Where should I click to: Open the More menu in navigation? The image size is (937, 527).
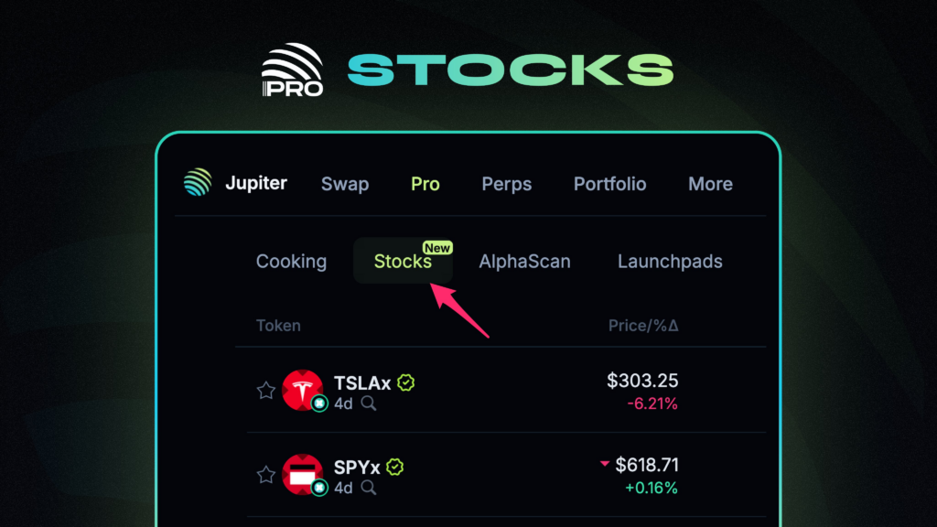pyautogui.click(x=710, y=184)
